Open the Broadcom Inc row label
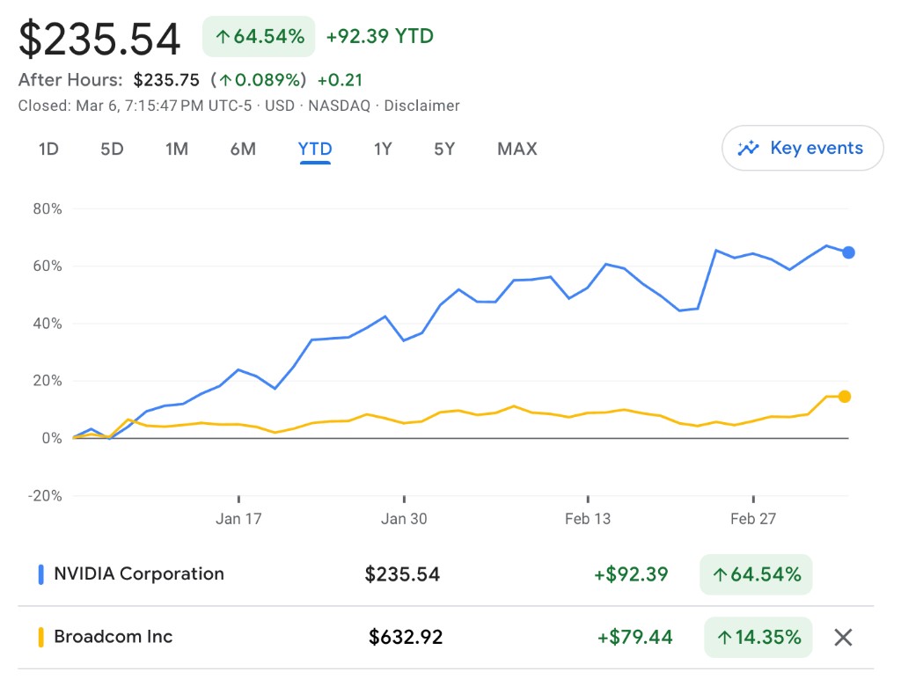The image size is (901, 679). (x=114, y=638)
